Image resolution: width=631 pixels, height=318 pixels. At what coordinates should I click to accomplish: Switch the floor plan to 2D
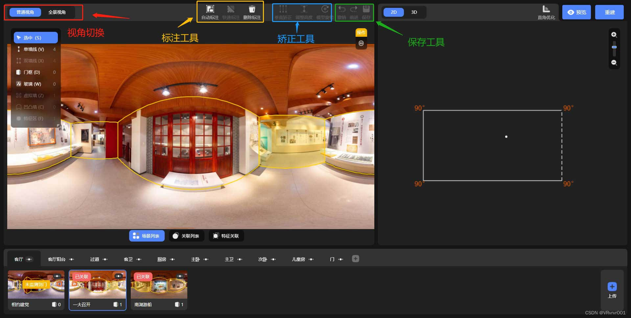coord(394,12)
